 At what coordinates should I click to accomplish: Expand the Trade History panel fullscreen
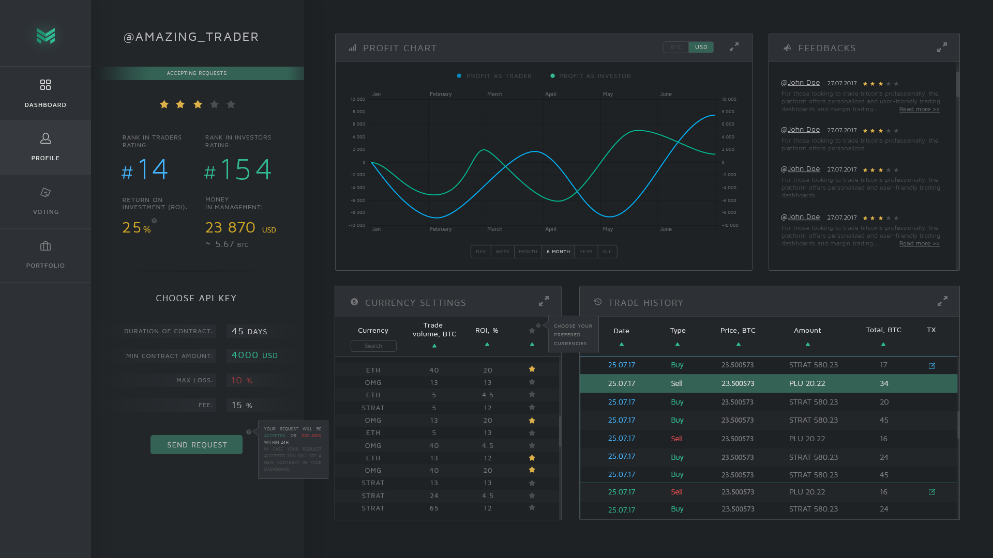[x=942, y=301]
